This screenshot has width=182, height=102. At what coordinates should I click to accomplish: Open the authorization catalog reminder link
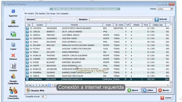[85, 9]
